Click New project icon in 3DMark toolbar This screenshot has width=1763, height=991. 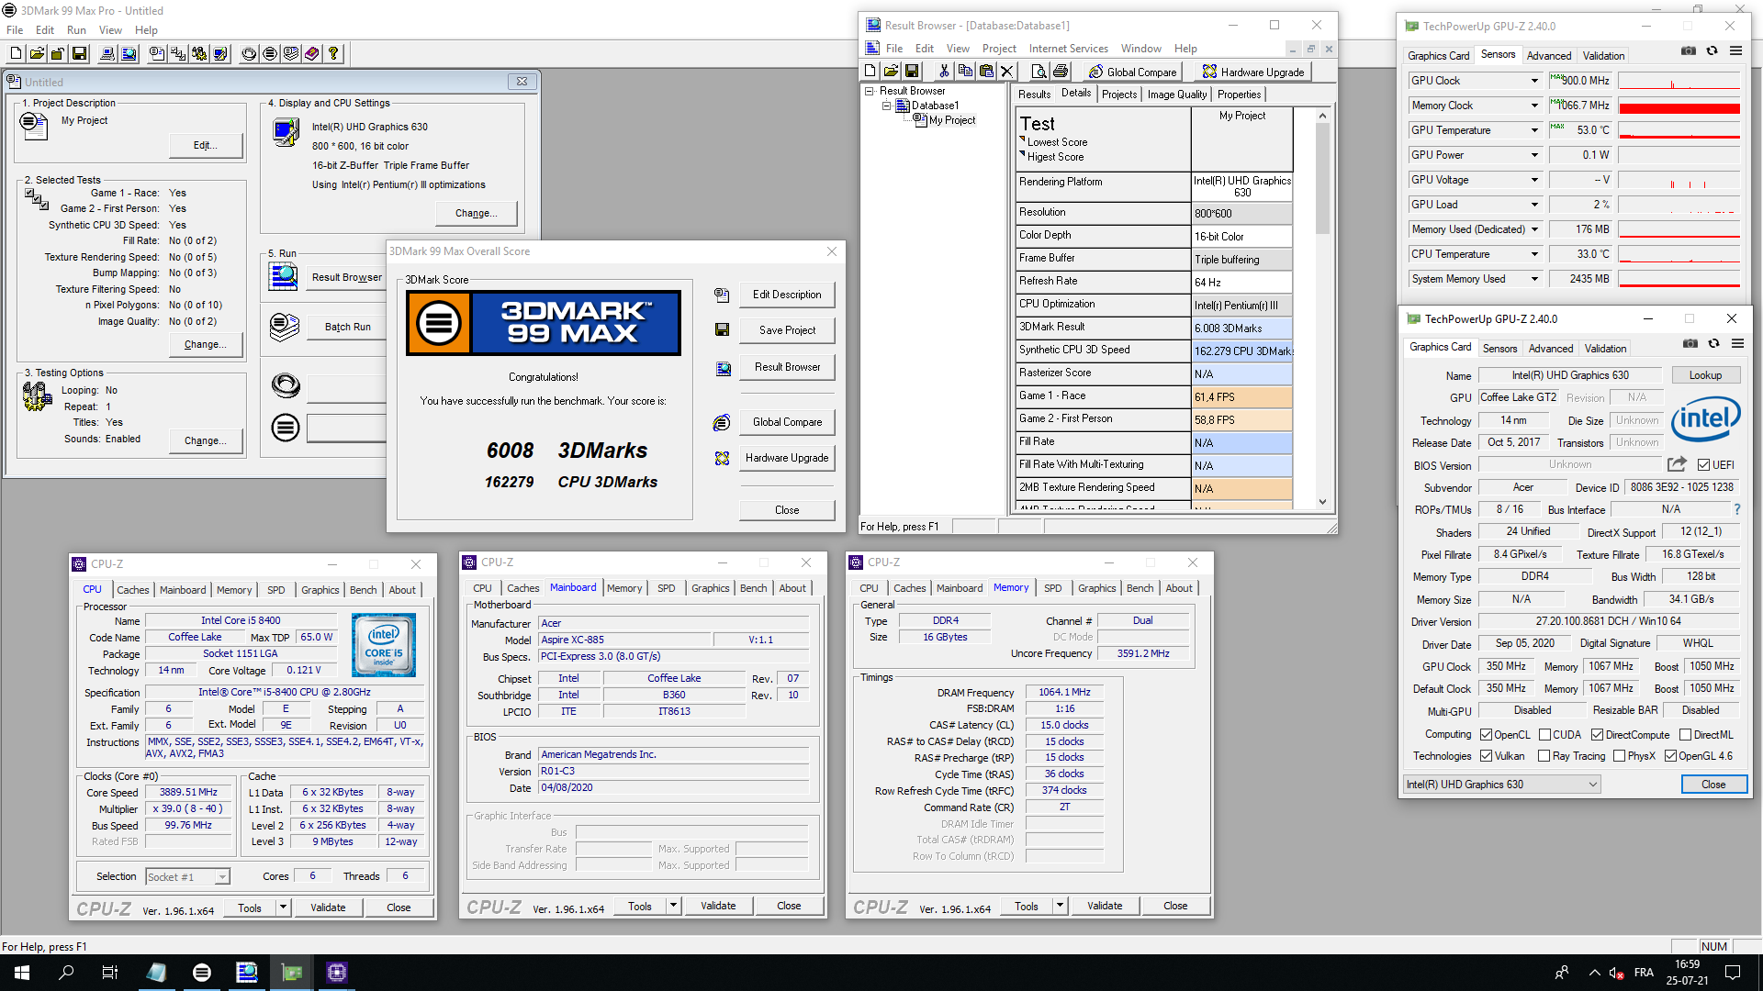(x=16, y=54)
